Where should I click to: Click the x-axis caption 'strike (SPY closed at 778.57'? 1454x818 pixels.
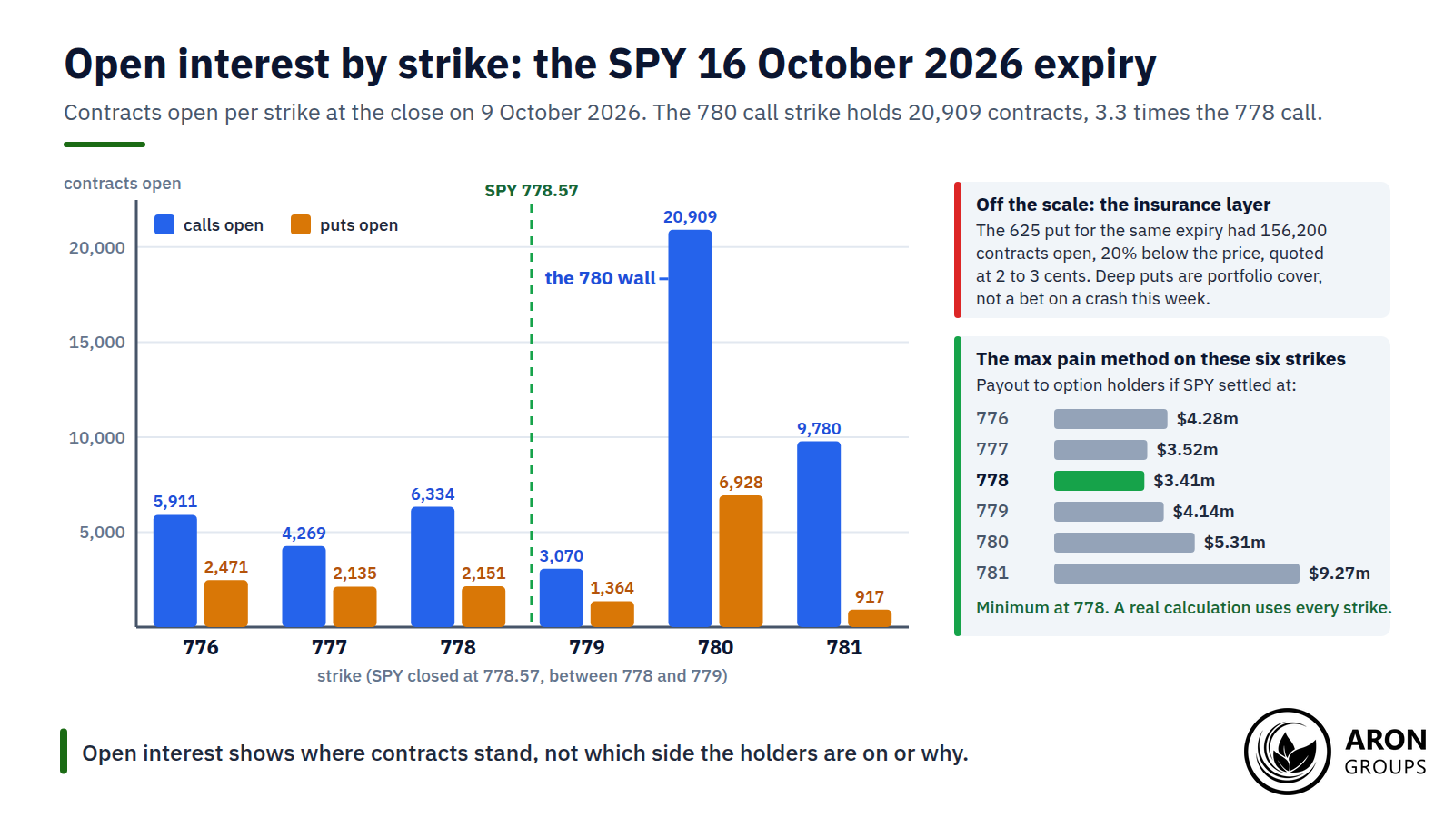(x=429, y=676)
